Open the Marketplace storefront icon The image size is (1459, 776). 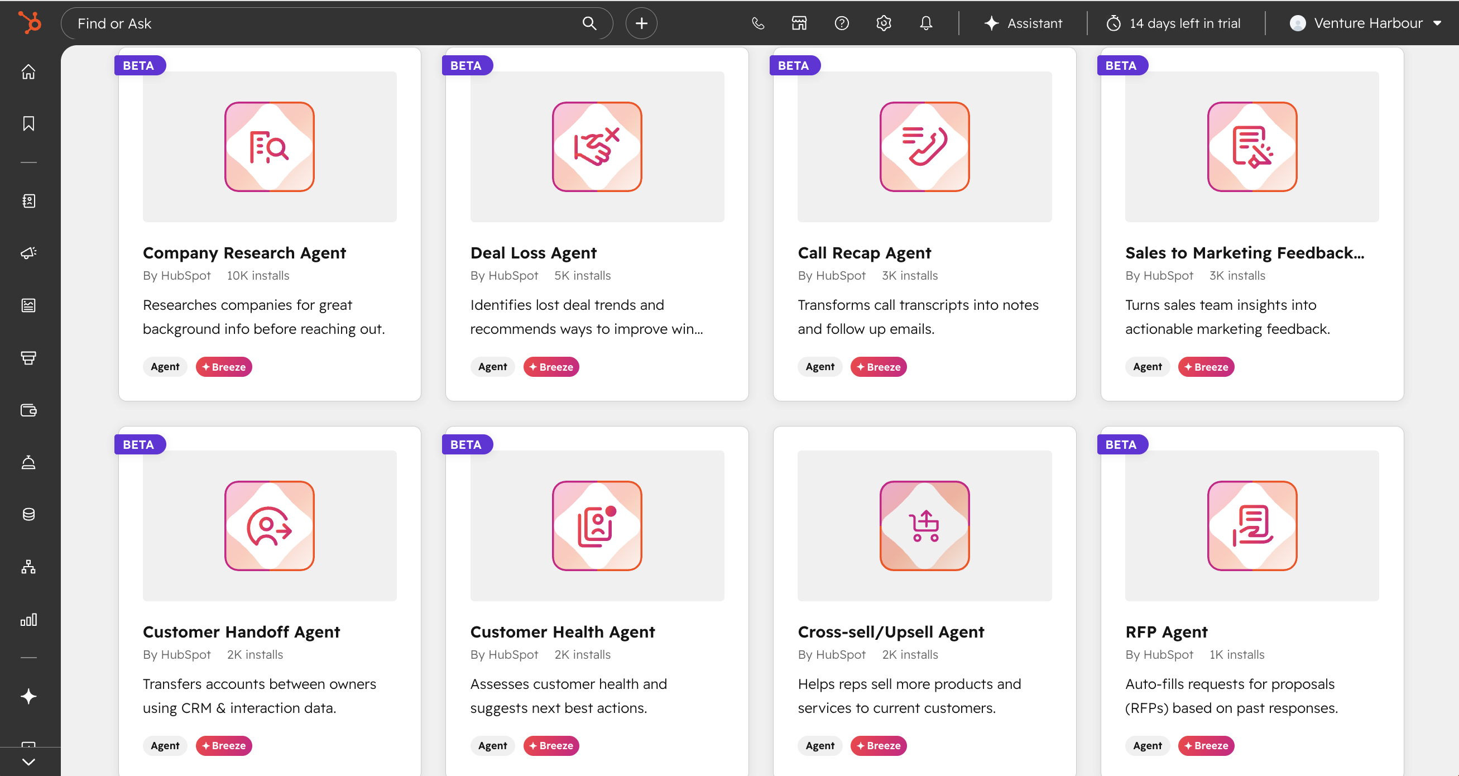tap(799, 23)
